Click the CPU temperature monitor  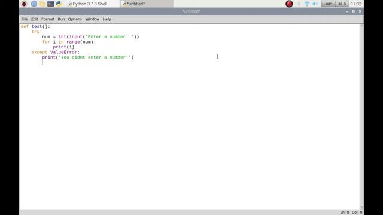[x=328, y=4]
